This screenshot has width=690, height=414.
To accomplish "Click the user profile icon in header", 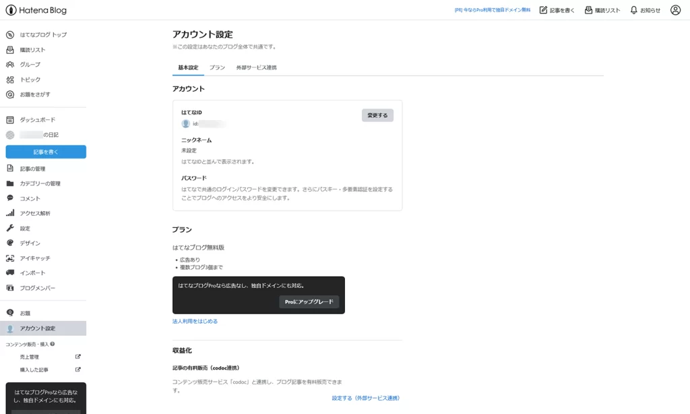I will (675, 10).
